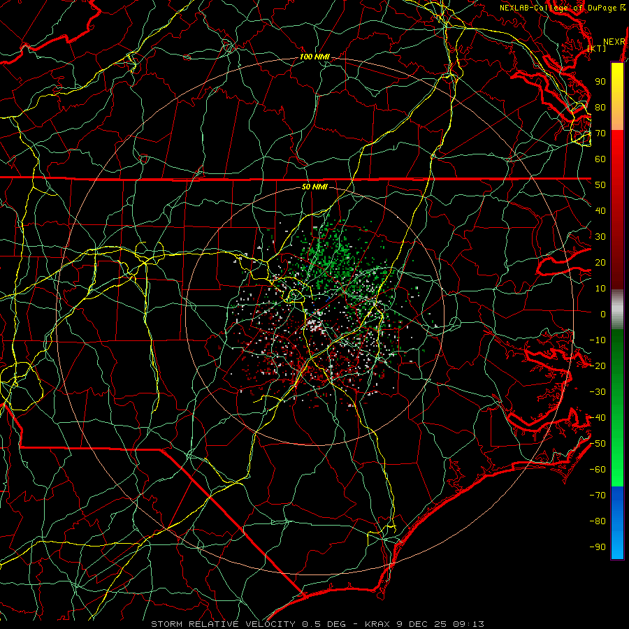
Task: Click the positive 10 legend label
Action: click(x=600, y=289)
